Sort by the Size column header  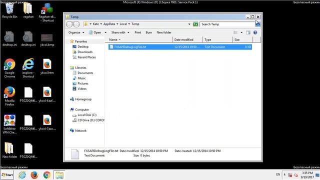[242, 39]
